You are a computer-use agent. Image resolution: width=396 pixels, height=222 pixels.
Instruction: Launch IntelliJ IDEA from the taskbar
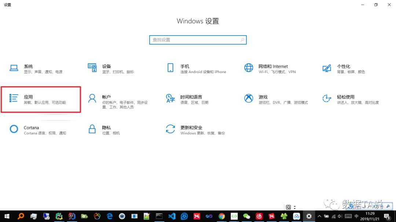point(72,216)
